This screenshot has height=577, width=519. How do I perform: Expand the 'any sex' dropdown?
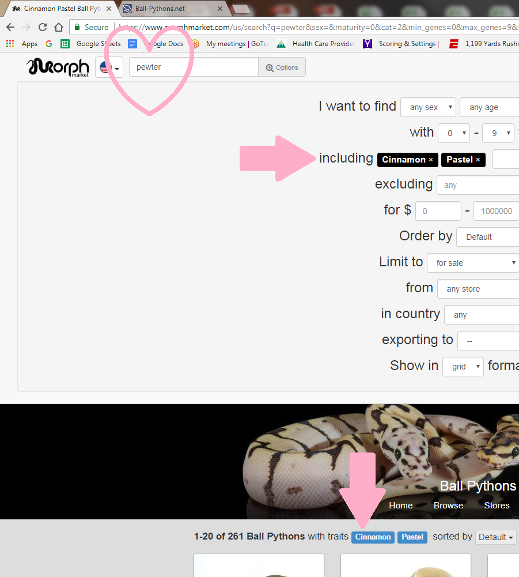pyautogui.click(x=428, y=107)
